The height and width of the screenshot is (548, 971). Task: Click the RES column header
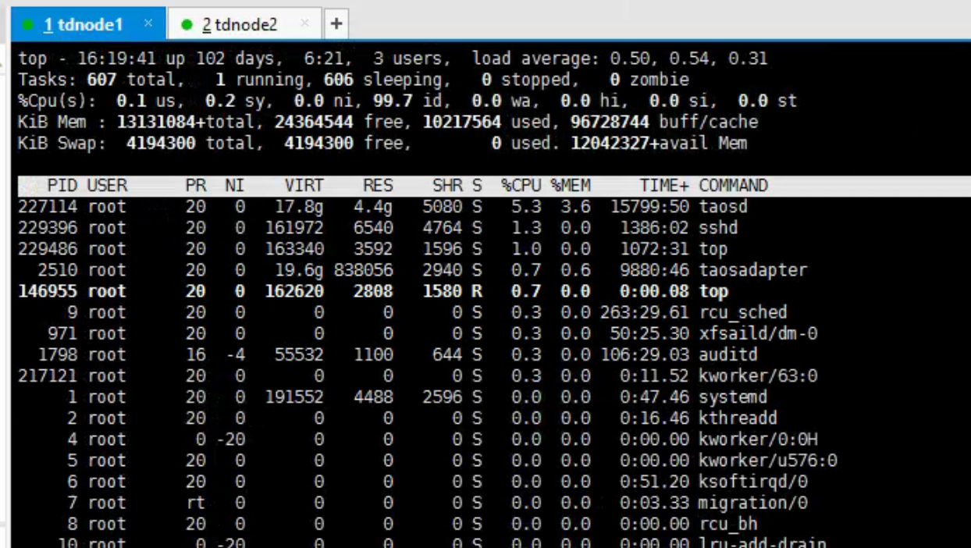pyautogui.click(x=378, y=186)
